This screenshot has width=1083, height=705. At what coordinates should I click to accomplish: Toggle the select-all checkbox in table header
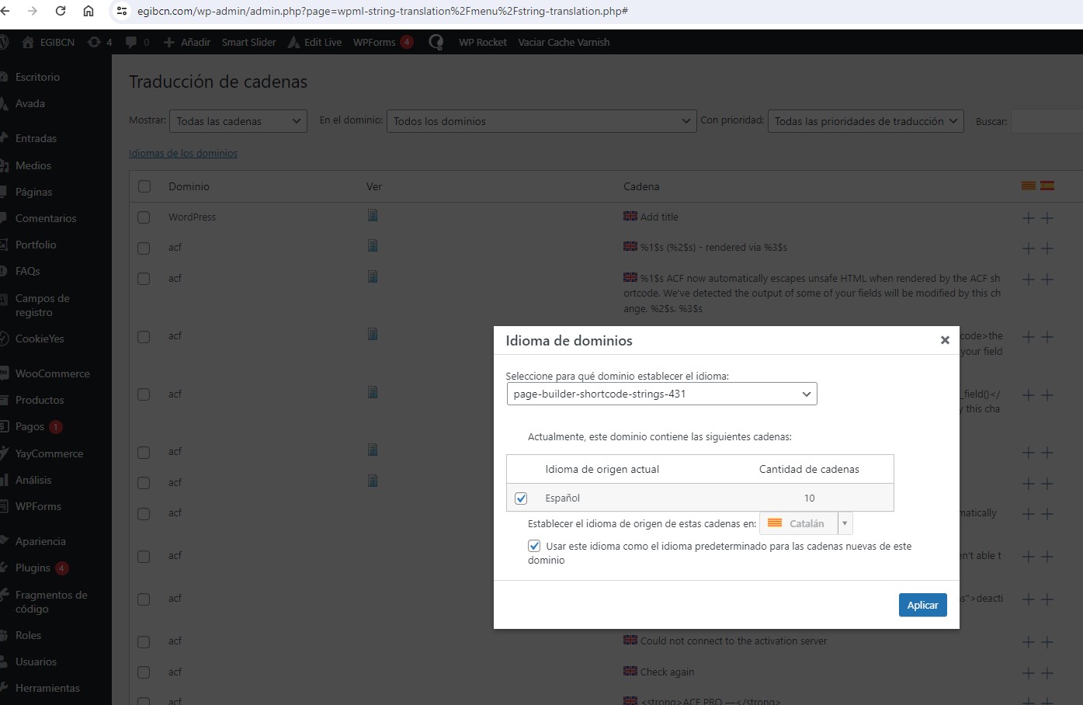144,186
